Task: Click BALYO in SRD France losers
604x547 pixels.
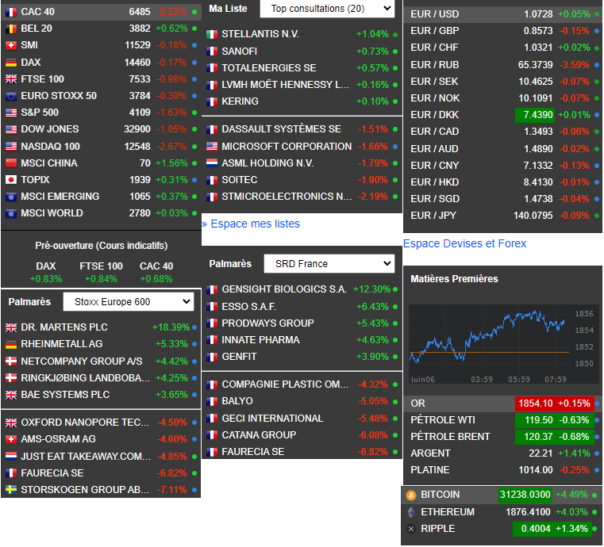Action: click(x=237, y=401)
